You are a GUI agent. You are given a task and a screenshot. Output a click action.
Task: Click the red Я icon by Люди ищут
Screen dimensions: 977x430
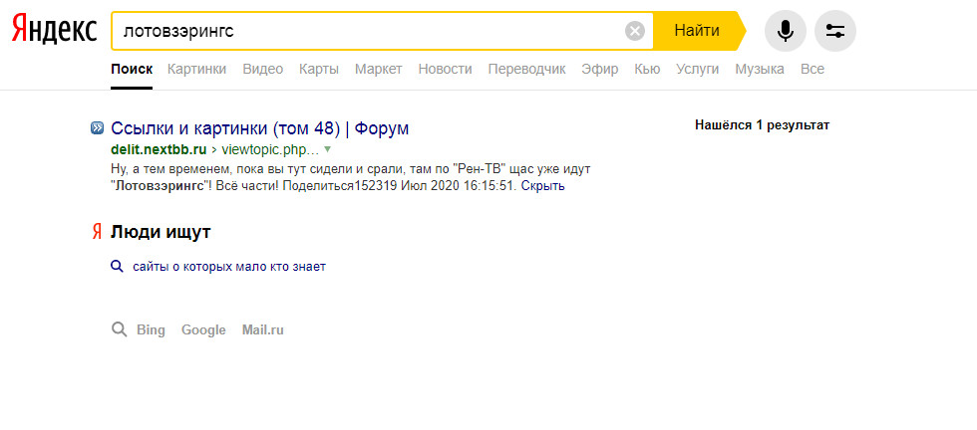[x=97, y=233]
